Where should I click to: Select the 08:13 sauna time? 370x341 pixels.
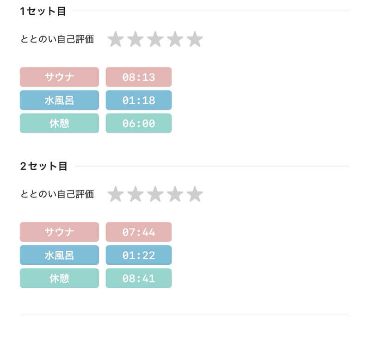click(x=139, y=77)
